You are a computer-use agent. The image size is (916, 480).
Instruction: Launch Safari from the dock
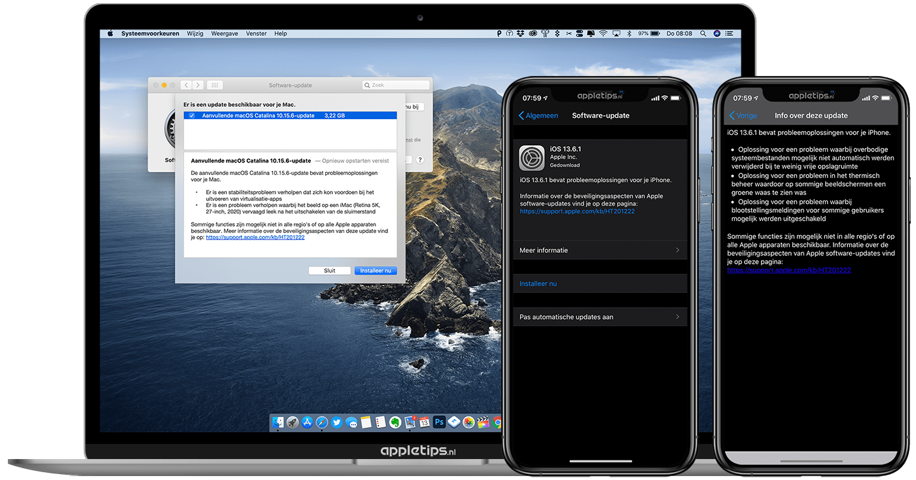coord(322,422)
